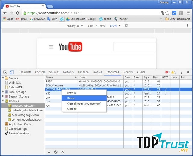The height and width of the screenshot is (156, 193).
Task: Select Application Cache item
Action: click(20, 124)
